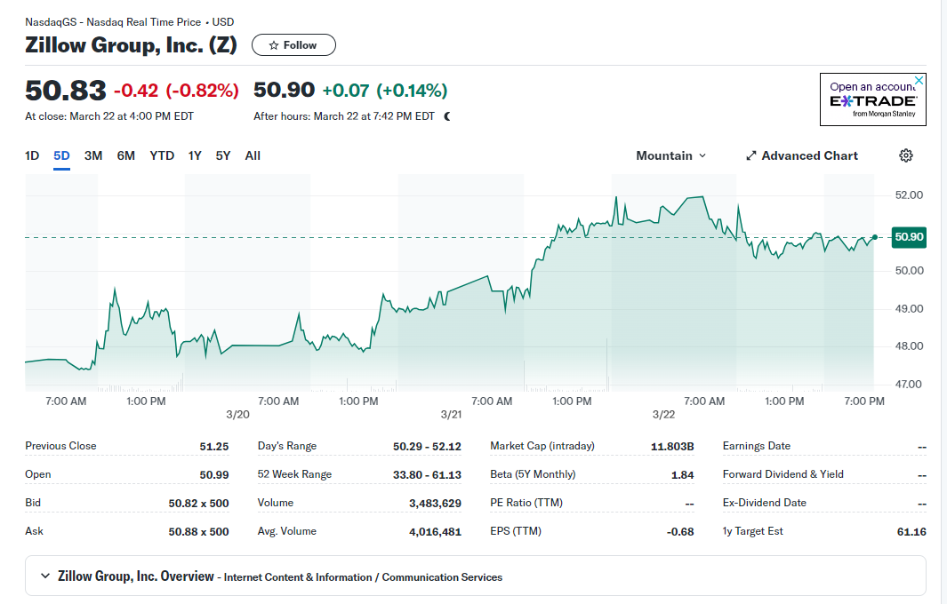Show the 1Y price chart

pos(195,155)
